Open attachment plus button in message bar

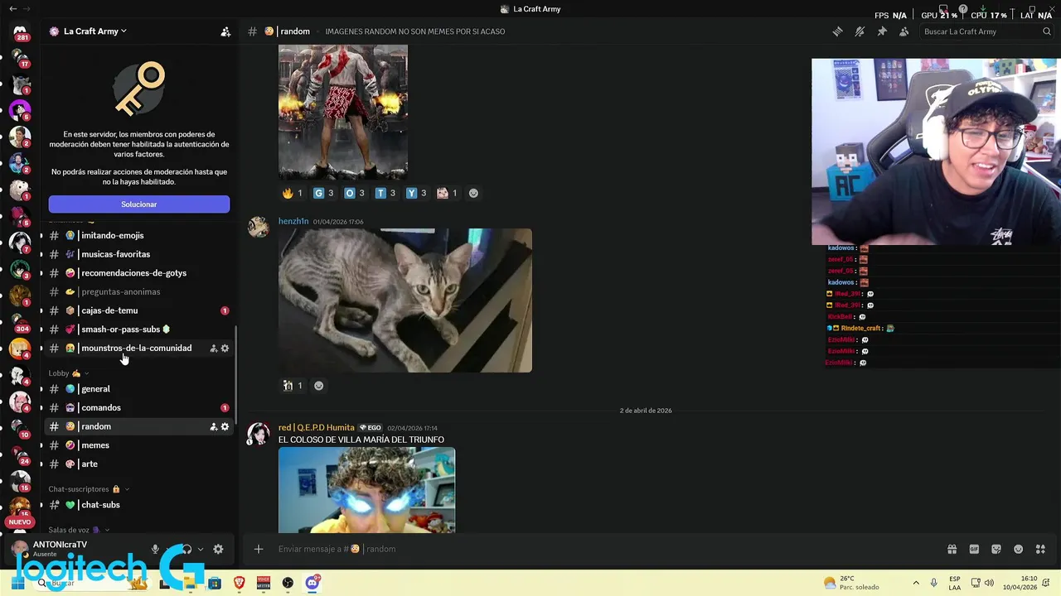click(259, 549)
